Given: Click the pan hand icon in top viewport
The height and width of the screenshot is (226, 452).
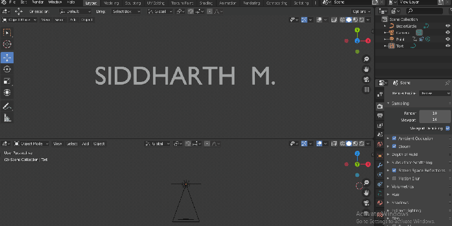Looking at the screenshot, I should pyautogui.click(x=366, y=69).
